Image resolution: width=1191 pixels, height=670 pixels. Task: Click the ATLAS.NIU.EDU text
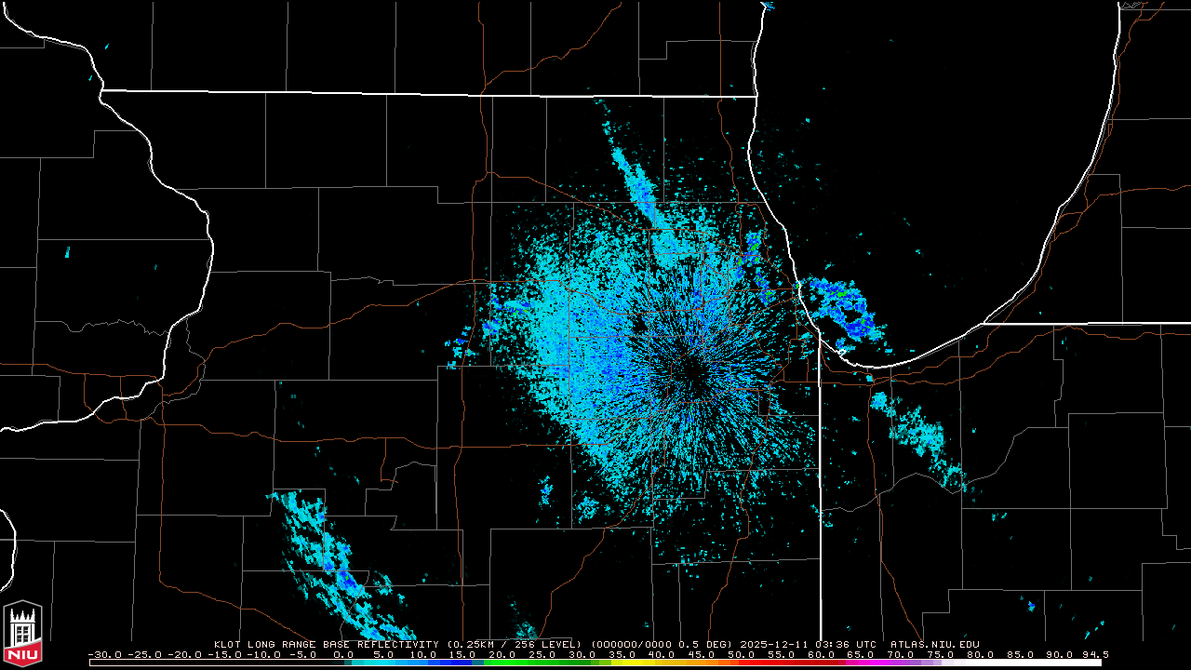934,644
